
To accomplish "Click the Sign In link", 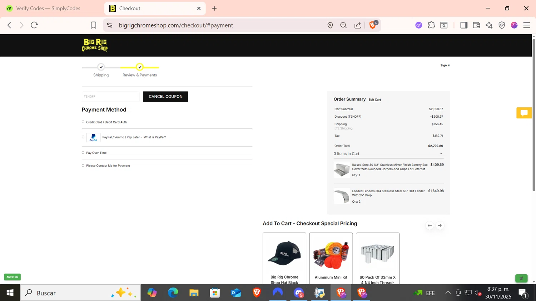I will pyautogui.click(x=445, y=65).
